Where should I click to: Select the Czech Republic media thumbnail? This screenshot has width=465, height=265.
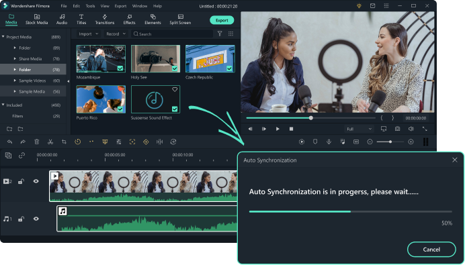coord(210,58)
